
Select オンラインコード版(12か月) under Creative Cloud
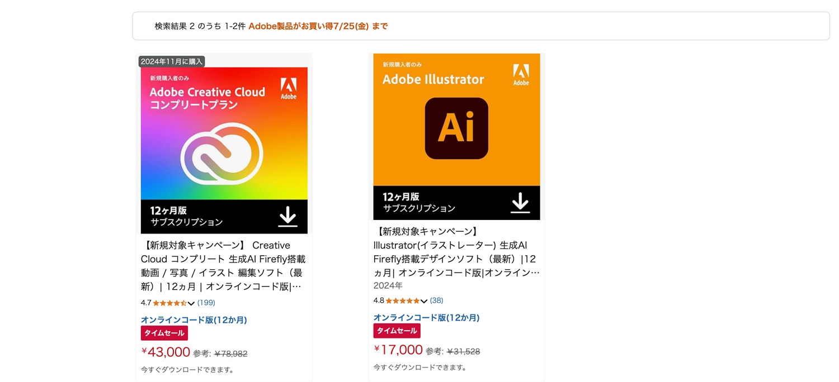pyautogui.click(x=194, y=320)
